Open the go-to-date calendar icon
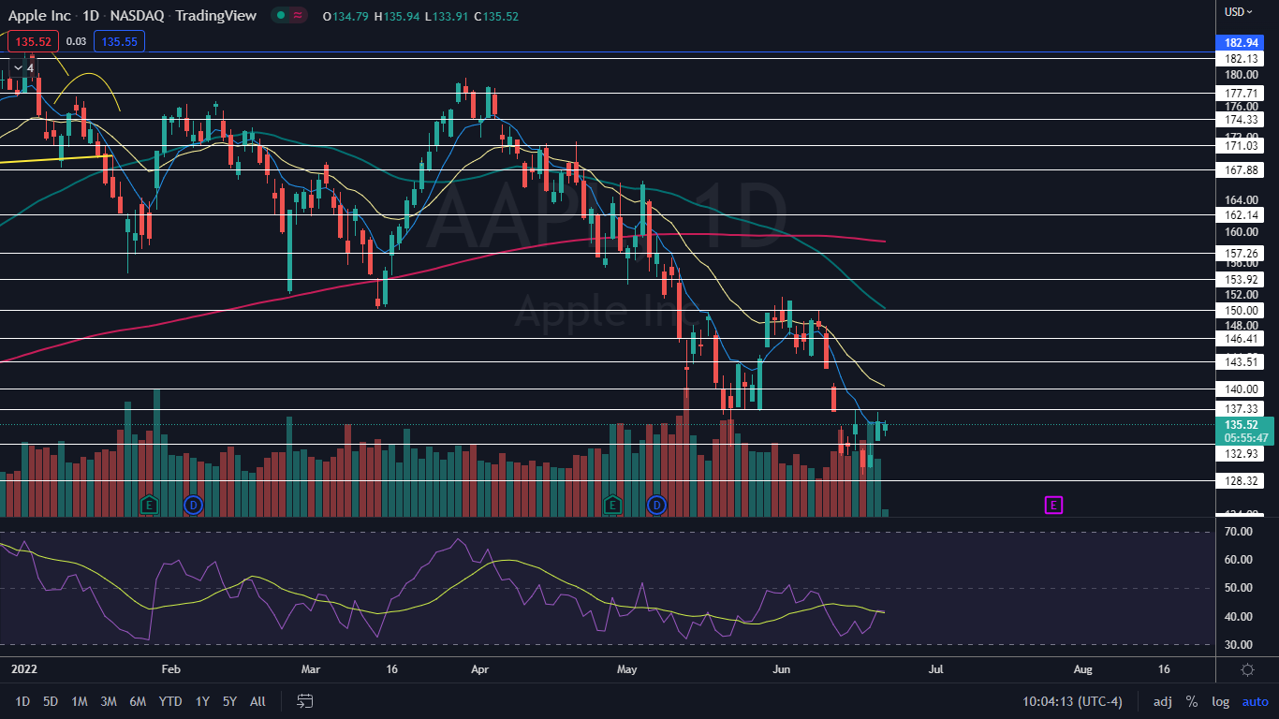 click(304, 701)
